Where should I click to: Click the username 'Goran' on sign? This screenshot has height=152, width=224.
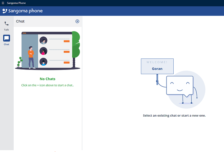pos(157,69)
